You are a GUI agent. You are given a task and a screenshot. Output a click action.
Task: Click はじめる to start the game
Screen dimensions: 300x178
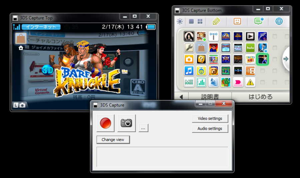pyautogui.click(x=261, y=97)
